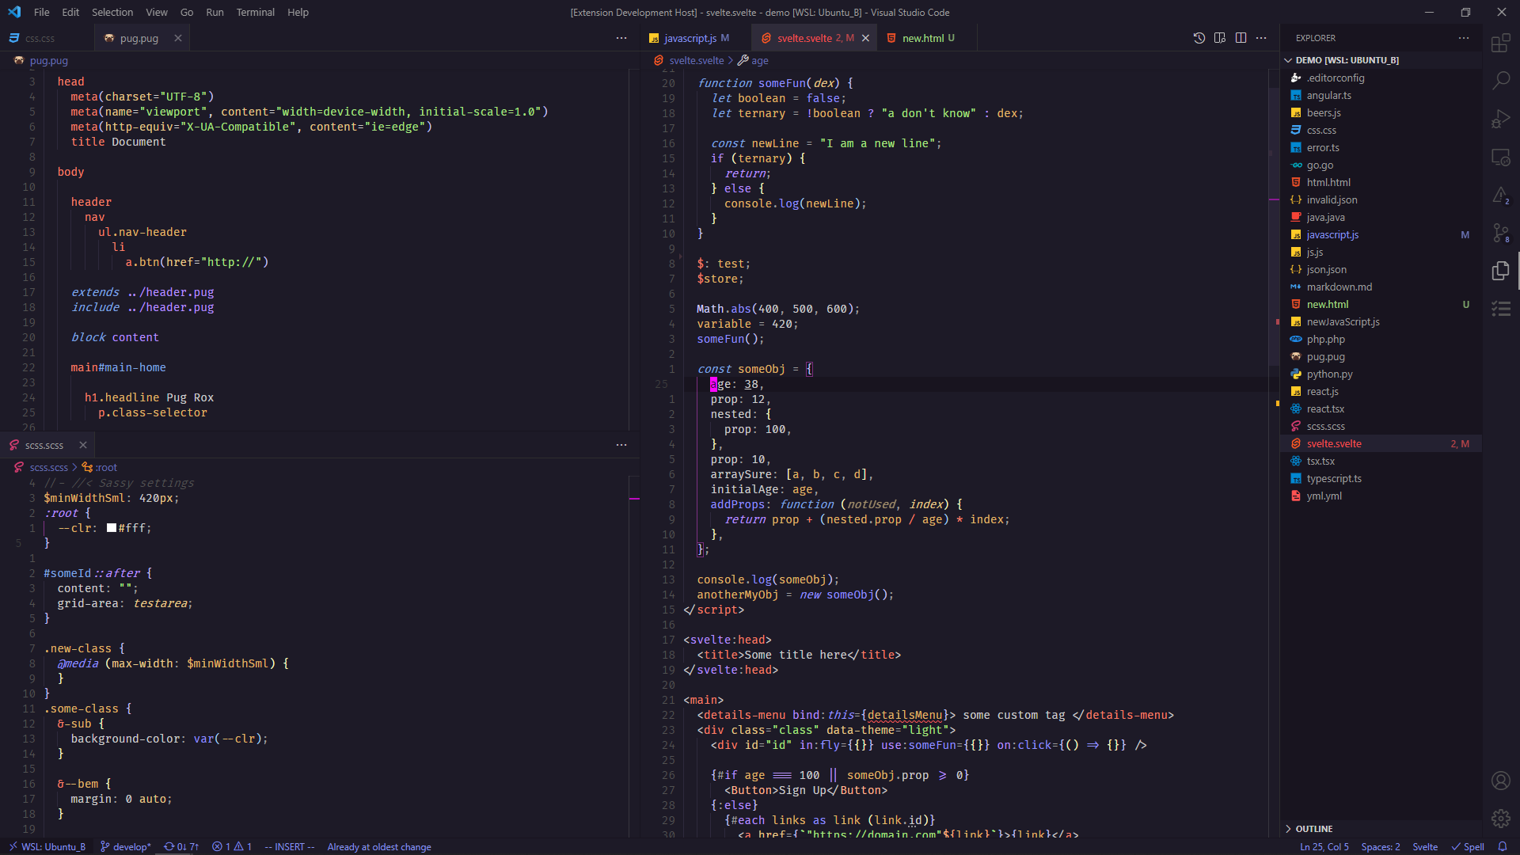Open the Source Control view with badge 8
Image resolution: width=1520 pixels, height=855 pixels.
(1500, 233)
